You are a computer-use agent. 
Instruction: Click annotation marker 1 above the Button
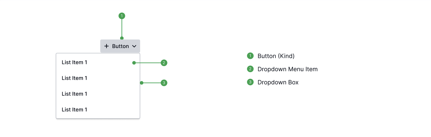click(x=122, y=16)
